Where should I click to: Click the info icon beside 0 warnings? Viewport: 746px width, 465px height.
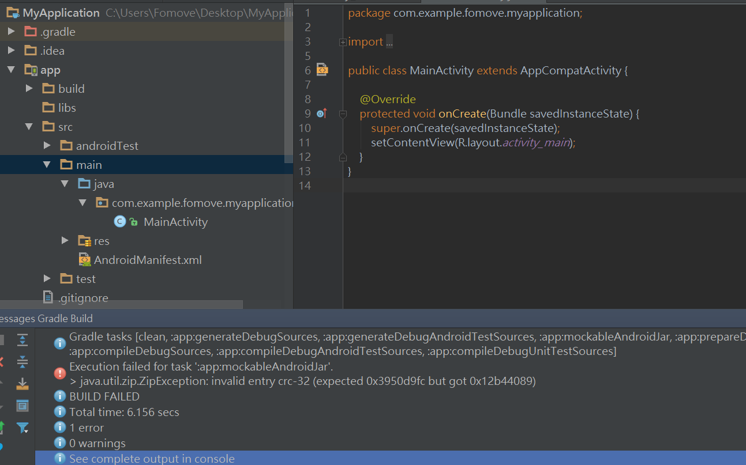click(x=59, y=443)
